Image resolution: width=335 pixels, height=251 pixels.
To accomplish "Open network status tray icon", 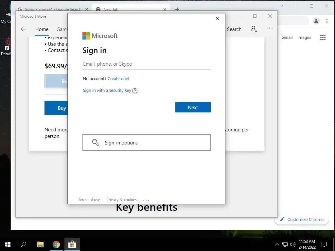I will click(285, 244).
